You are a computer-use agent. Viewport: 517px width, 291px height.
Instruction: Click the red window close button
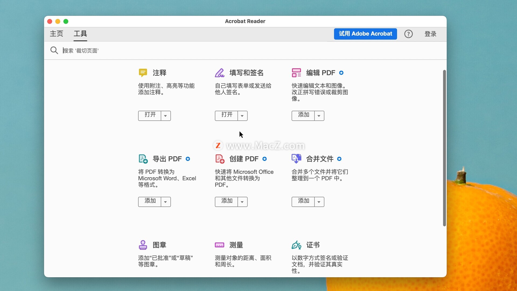click(50, 21)
